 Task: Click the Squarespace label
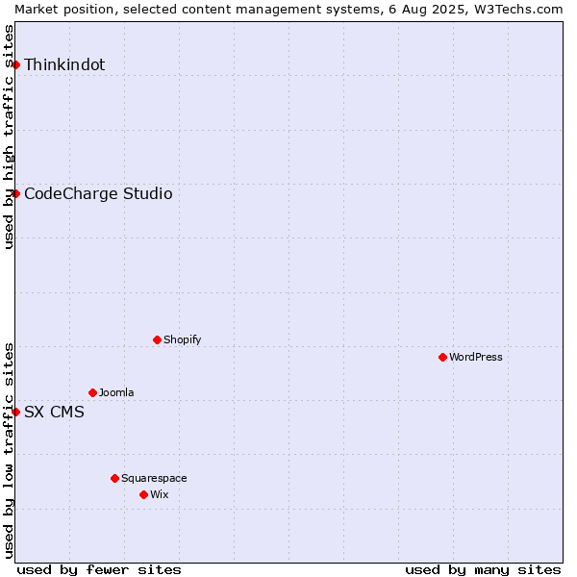coord(154,478)
